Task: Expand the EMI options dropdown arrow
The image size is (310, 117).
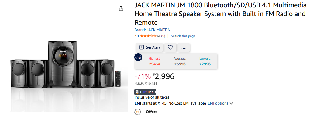Action: (x=232, y=103)
